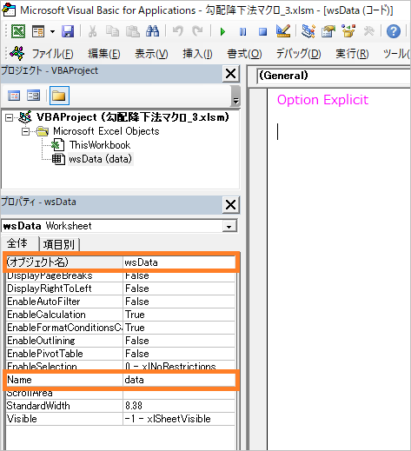Image resolution: width=411 pixels, height=451 pixels.
Task: Open Help with the question mark icon
Action: coord(394,31)
